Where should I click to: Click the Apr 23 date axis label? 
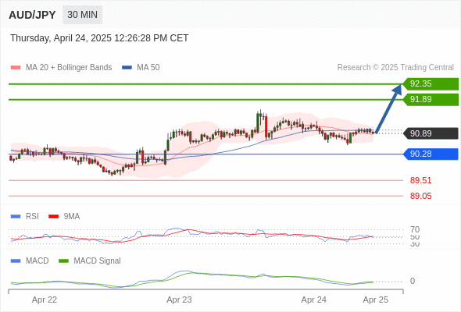[179, 300]
